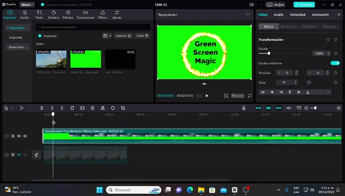The height and width of the screenshot is (196, 345).
Task: Click the Importar button with teal dot
Action: (47, 36)
